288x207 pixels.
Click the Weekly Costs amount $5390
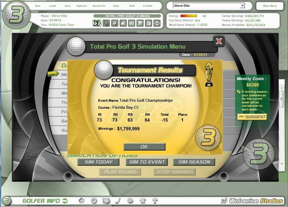(253, 85)
